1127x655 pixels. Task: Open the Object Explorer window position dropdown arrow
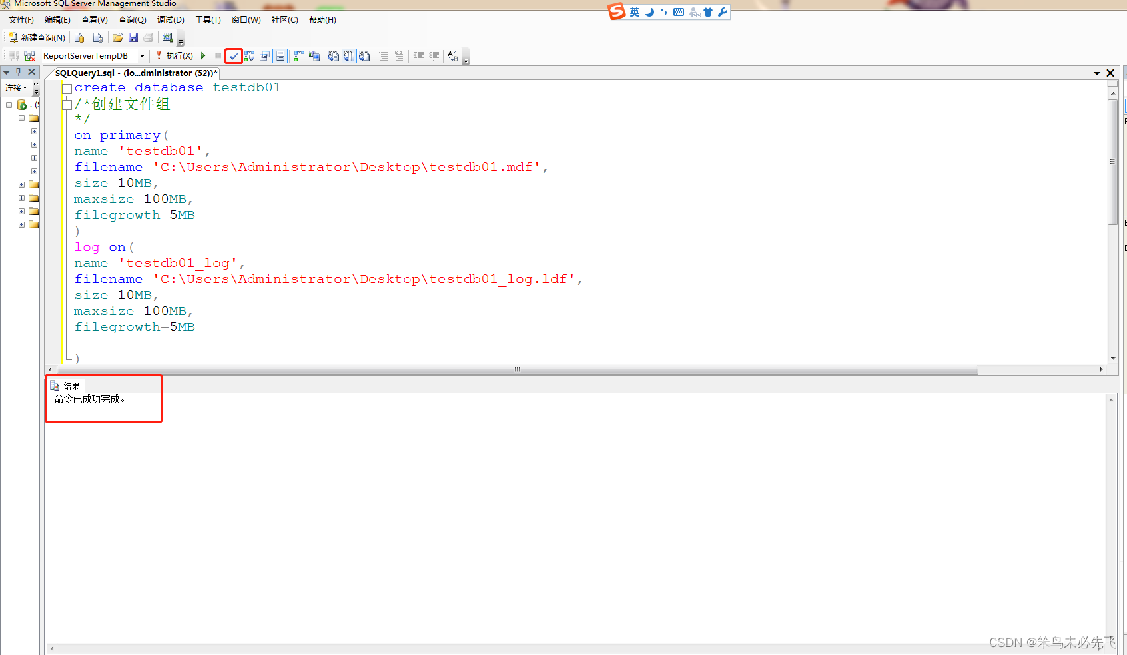[6, 72]
